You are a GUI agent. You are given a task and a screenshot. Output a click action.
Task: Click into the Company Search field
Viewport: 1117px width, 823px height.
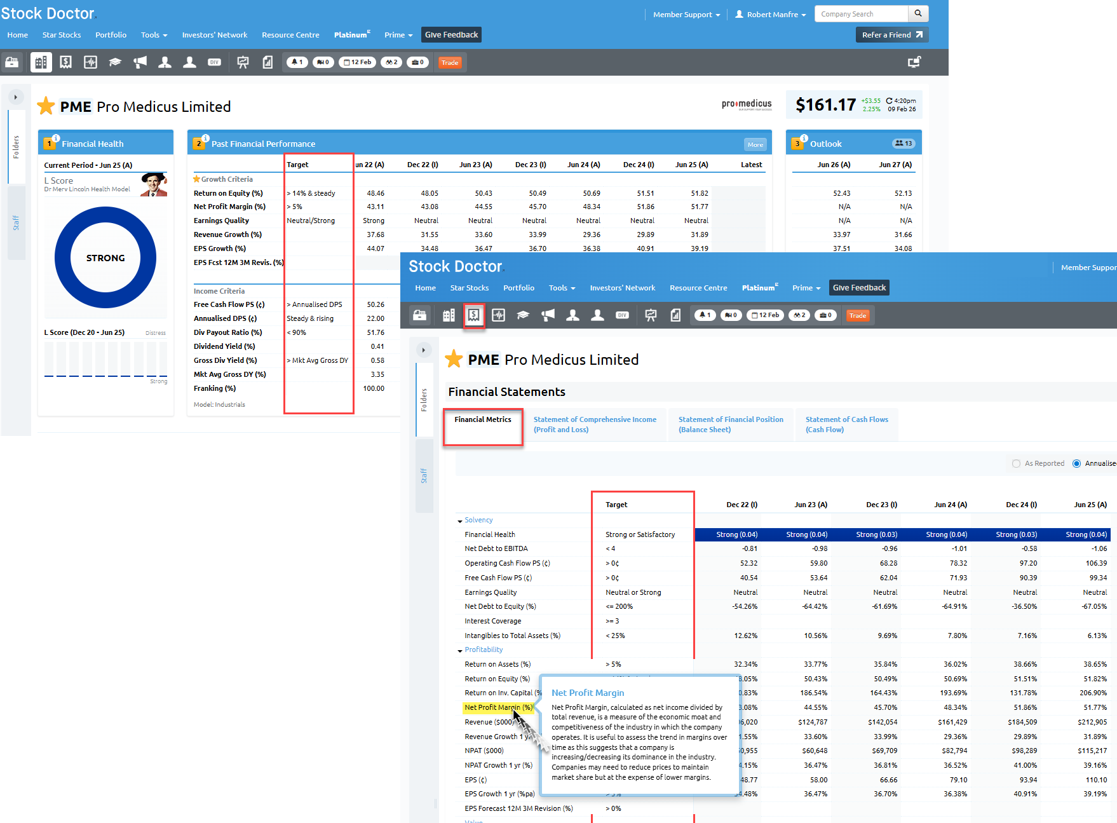pyautogui.click(x=861, y=14)
